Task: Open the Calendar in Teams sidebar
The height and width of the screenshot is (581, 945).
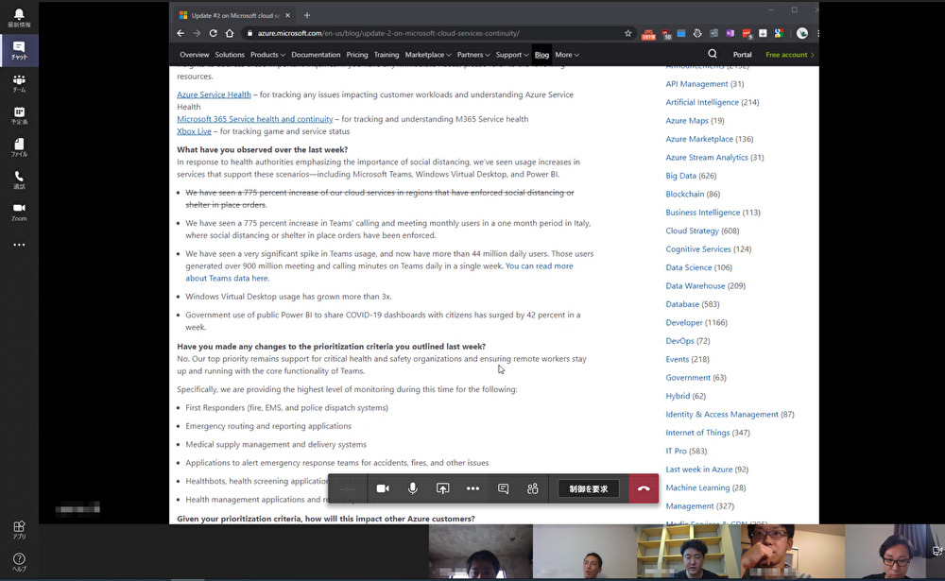Action: 19,115
